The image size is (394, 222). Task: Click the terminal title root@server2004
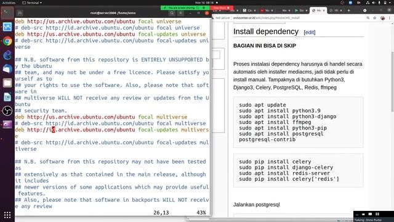coord(113,13)
